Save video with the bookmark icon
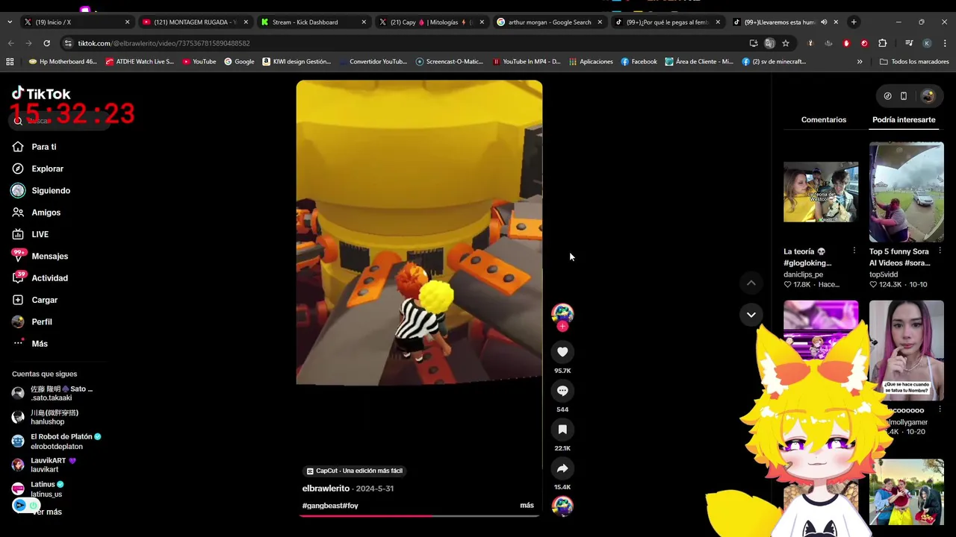The image size is (956, 537). 562,430
